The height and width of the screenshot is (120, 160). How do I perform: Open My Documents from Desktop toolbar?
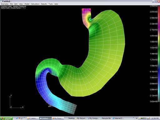81,118
